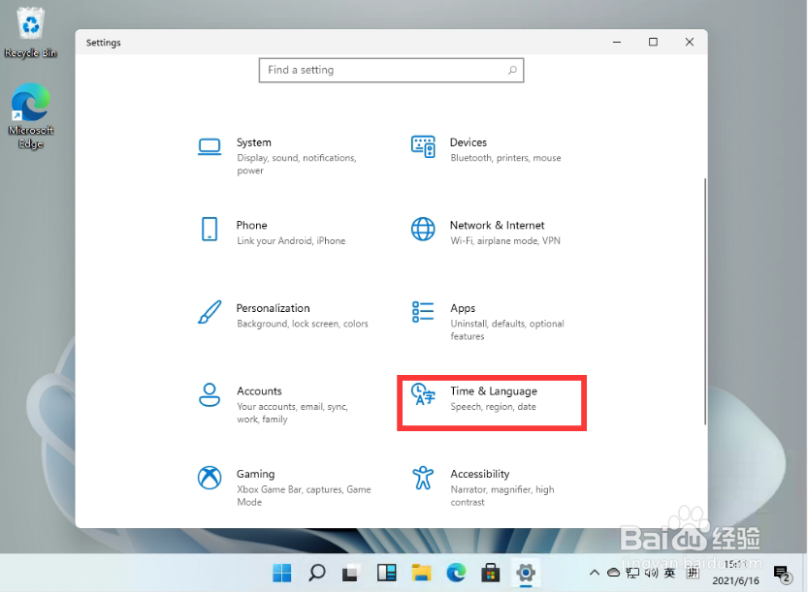Open the System category title
The width and height of the screenshot is (808, 592).
pos(254,142)
